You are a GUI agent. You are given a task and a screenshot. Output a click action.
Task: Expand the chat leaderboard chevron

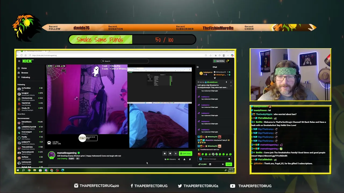[214, 78]
